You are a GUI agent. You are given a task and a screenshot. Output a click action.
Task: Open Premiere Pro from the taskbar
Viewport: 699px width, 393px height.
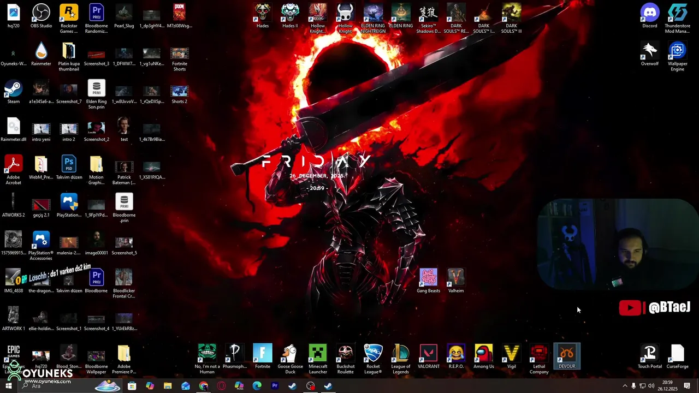pos(275,386)
